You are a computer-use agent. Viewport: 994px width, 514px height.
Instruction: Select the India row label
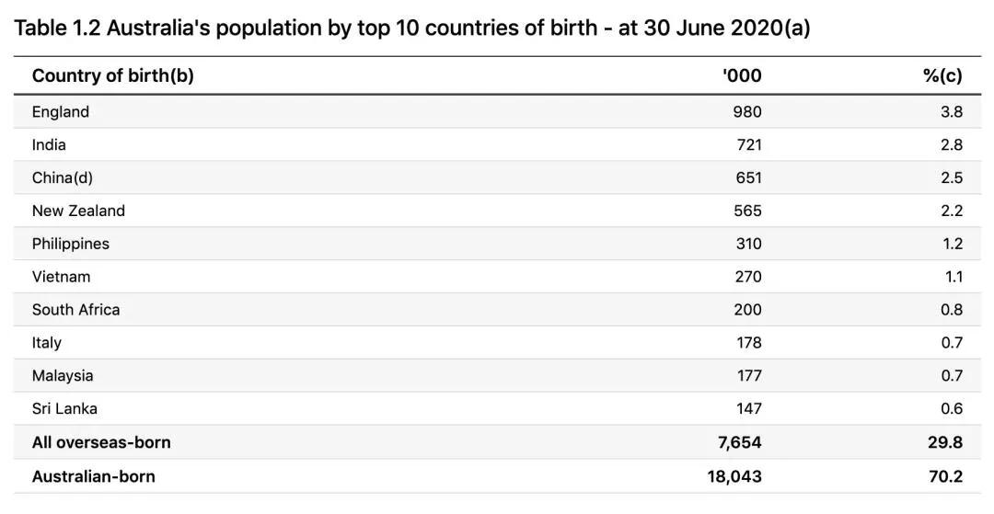[49, 145]
